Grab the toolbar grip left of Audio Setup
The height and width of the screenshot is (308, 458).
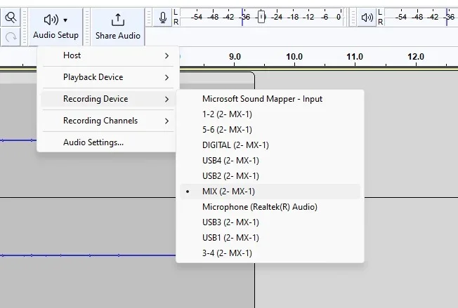[x=25, y=27]
